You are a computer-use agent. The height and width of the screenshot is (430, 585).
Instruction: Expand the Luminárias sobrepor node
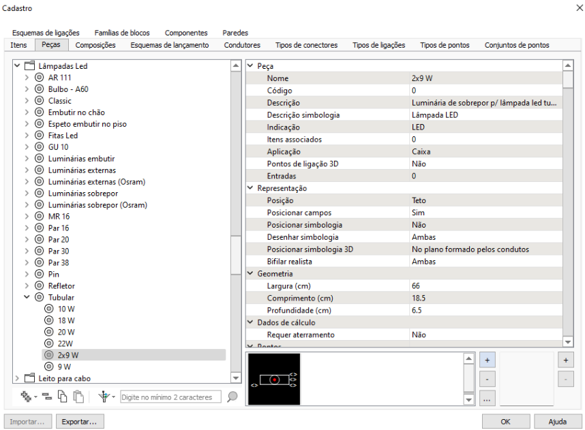pos(27,193)
